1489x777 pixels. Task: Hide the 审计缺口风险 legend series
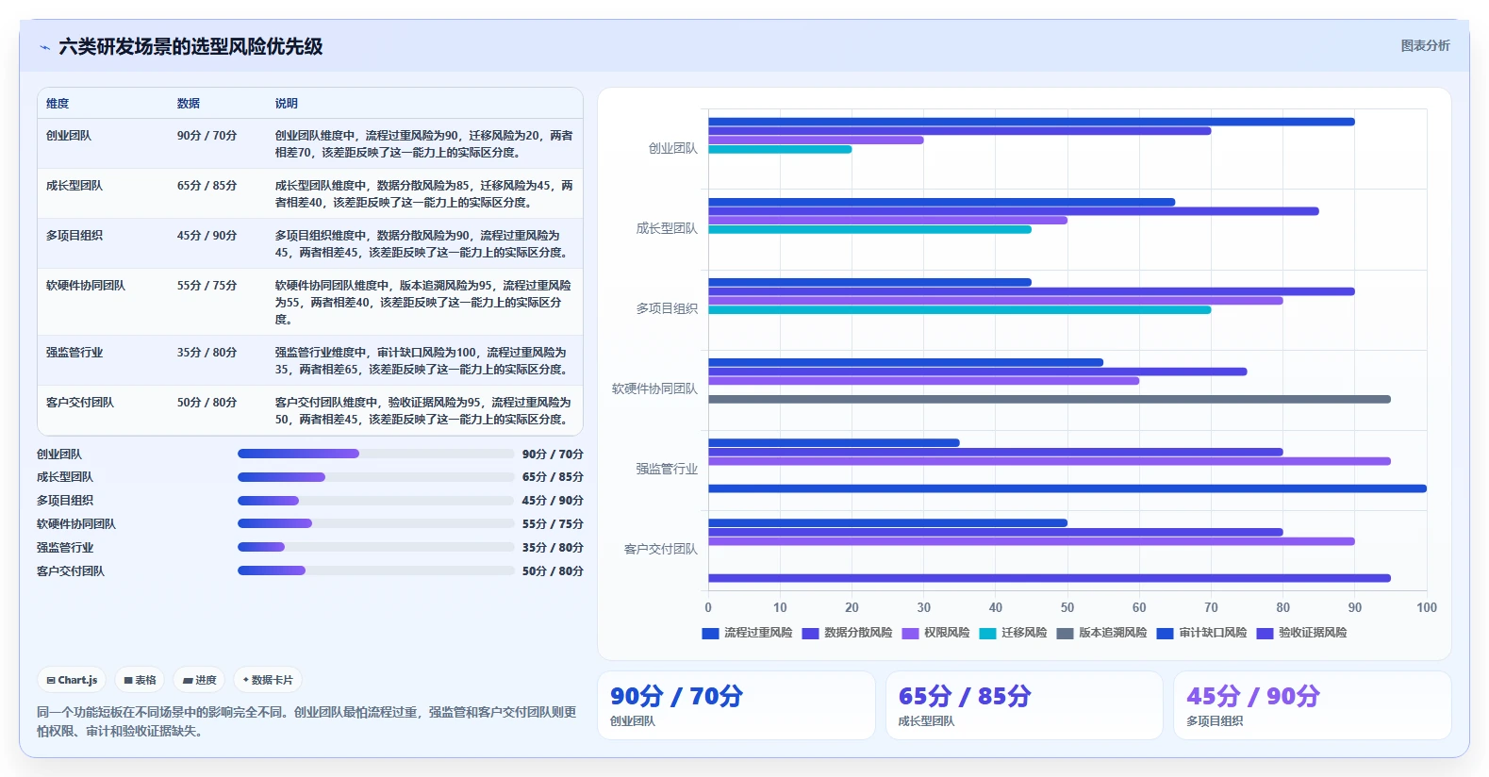point(1201,633)
